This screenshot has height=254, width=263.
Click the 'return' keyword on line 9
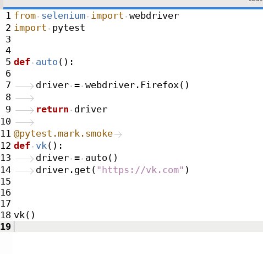tap(52, 110)
